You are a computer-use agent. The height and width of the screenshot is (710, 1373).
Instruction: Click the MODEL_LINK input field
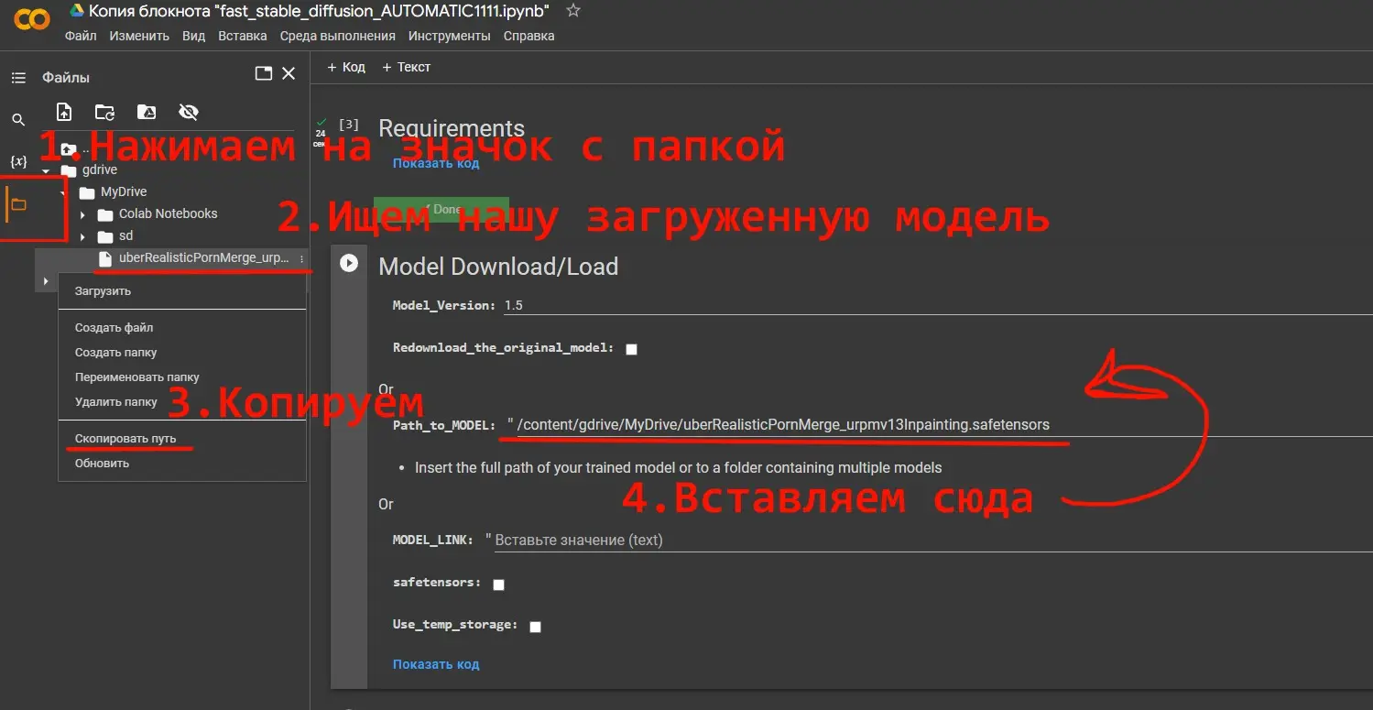click(x=933, y=540)
